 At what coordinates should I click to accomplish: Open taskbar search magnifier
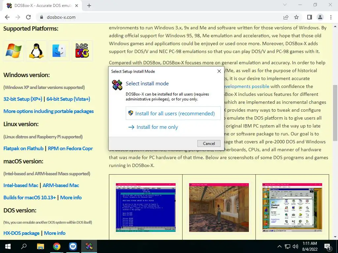[24, 246]
